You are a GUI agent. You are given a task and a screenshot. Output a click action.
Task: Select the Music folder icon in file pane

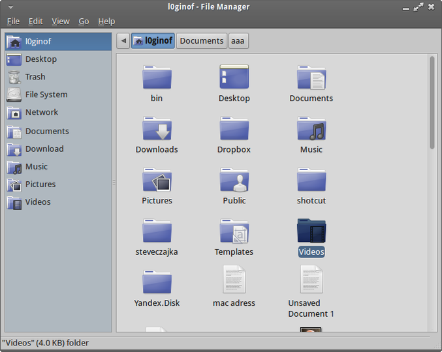(x=311, y=128)
